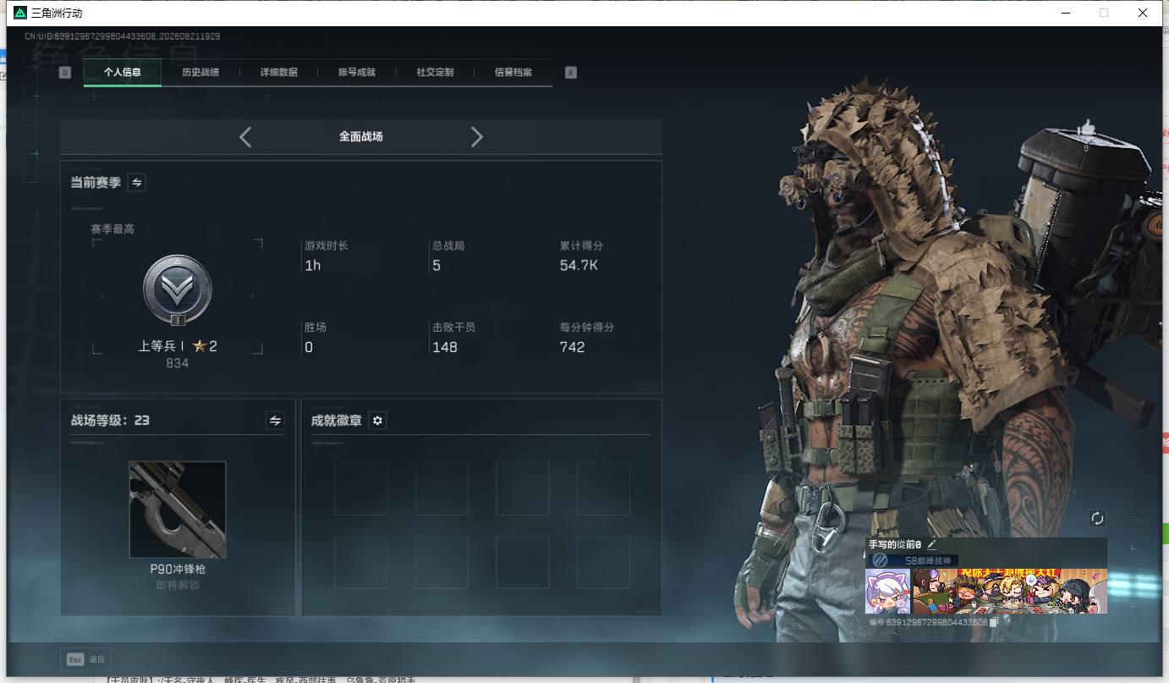Switch to the 账号成就 tab
Screen dimensions: 1169x683
pyautogui.click(x=357, y=72)
